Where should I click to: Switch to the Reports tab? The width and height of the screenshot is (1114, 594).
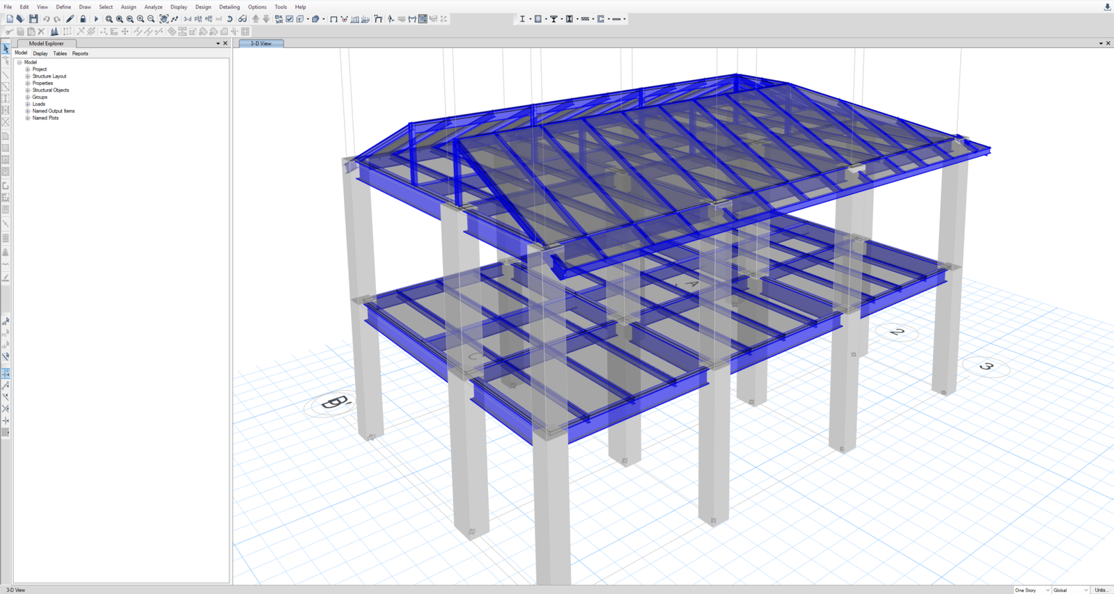pyautogui.click(x=80, y=54)
